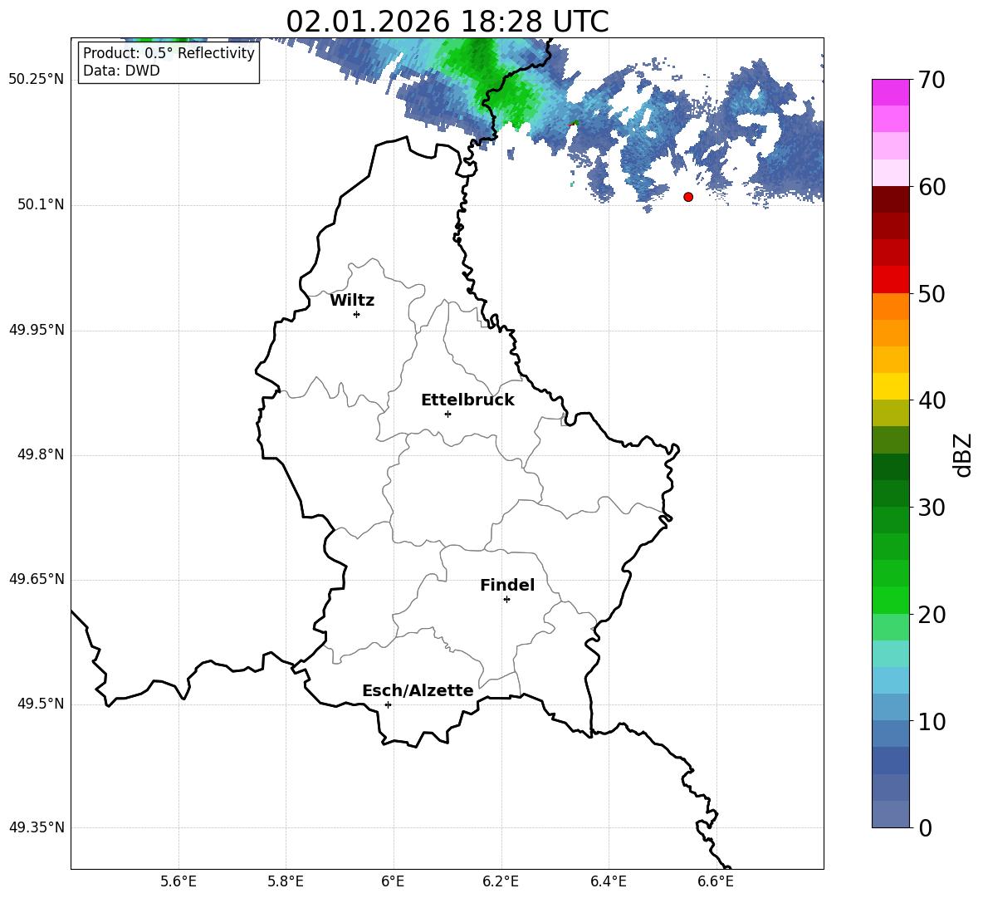Click the 'Data: DWD' text
The image size is (983, 898).
(121, 71)
